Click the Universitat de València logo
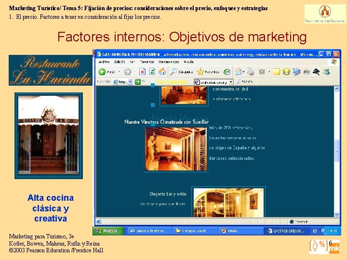This screenshot has height=260, width=347. tap(325, 14)
